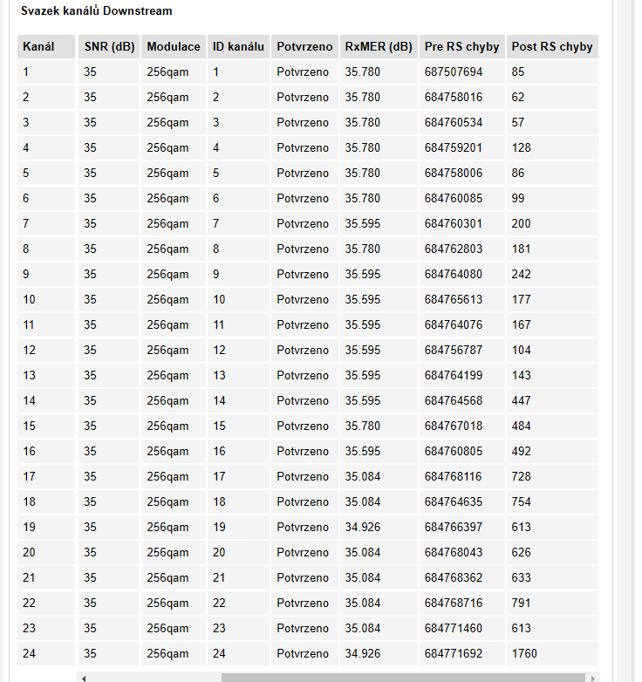Click Post RS value 1760 for channel 24
Viewport: 642px width, 682px height.
click(524, 653)
